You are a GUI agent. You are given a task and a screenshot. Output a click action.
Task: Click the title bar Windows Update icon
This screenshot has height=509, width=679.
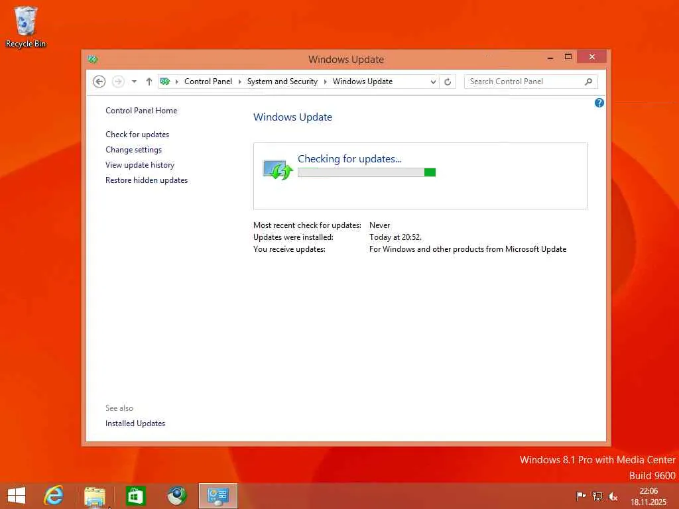pos(93,59)
